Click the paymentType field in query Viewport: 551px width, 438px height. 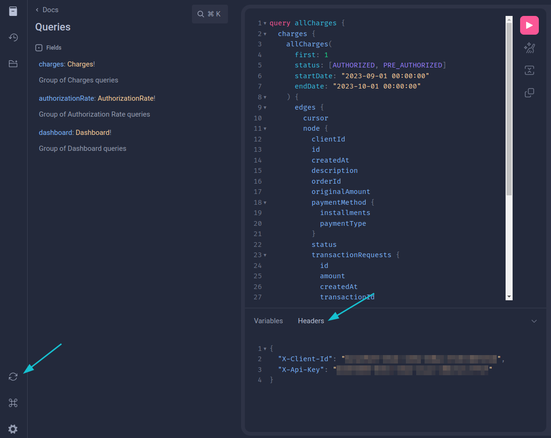[x=343, y=223]
